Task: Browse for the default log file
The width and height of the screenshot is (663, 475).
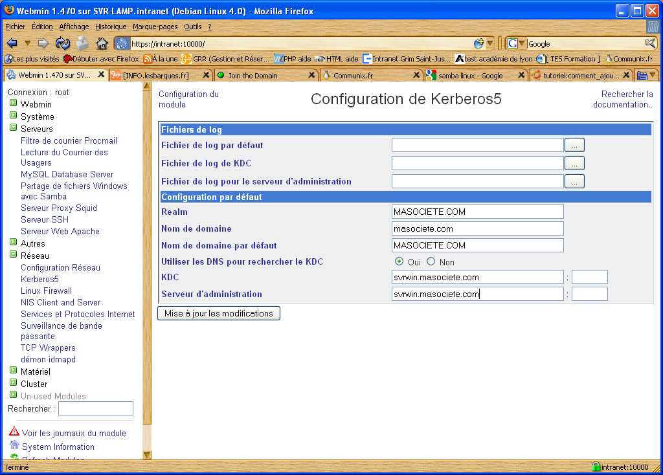Action: [x=574, y=145]
